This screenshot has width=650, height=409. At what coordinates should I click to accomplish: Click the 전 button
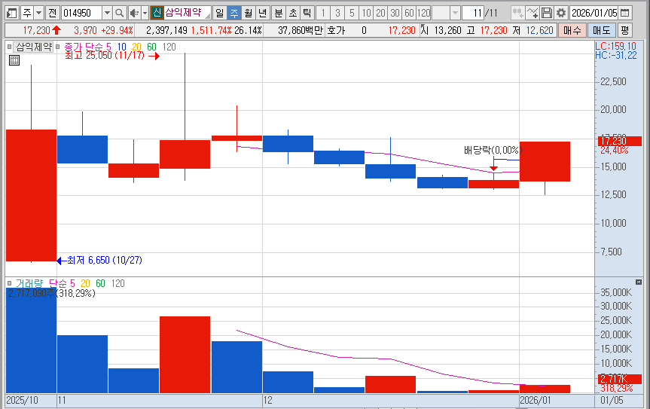click(x=52, y=14)
